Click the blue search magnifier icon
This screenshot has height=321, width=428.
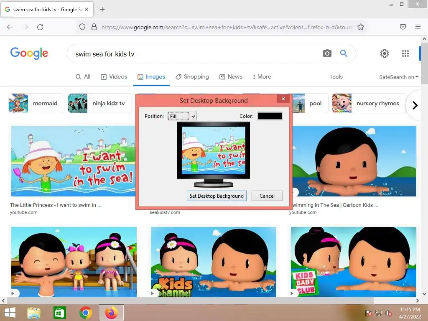[x=344, y=53]
